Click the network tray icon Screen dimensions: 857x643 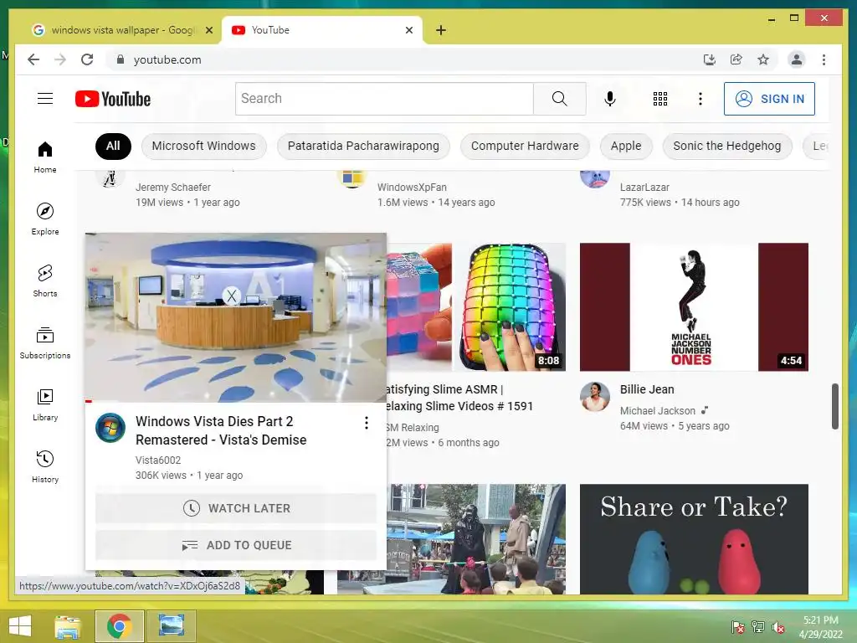click(758, 627)
